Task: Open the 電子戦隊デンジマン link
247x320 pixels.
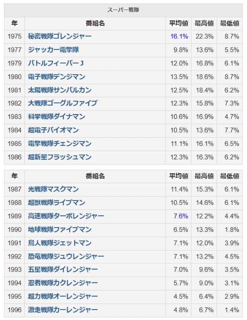Action: pyautogui.click(x=57, y=77)
